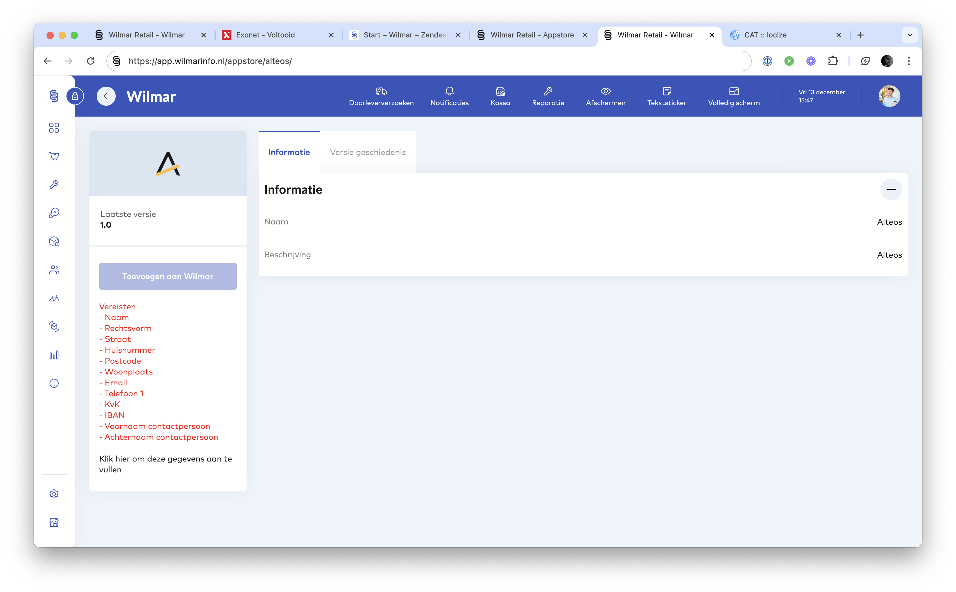Switch to Versie geschiedenis tab
Viewport: 956px width, 592px height.
367,152
